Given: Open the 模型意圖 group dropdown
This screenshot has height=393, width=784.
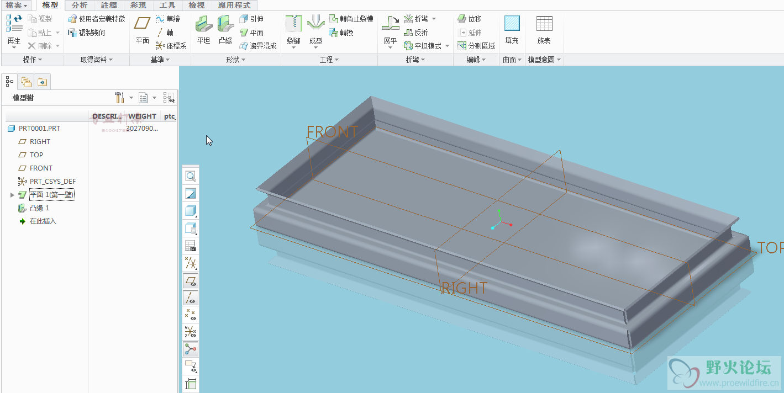Looking at the screenshot, I should pyautogui.click(x=544, y=60).
